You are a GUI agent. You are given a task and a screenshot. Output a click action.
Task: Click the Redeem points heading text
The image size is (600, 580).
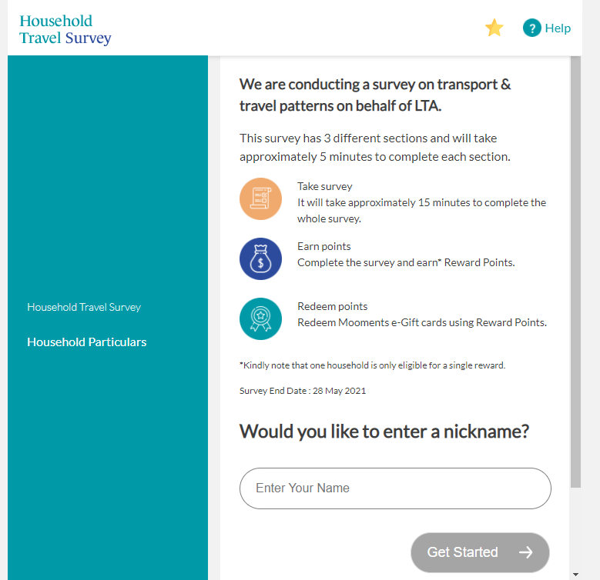333,306
